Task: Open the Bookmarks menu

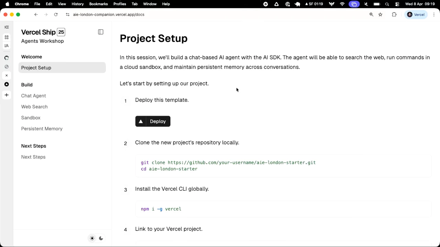Action: click(99, 4)
